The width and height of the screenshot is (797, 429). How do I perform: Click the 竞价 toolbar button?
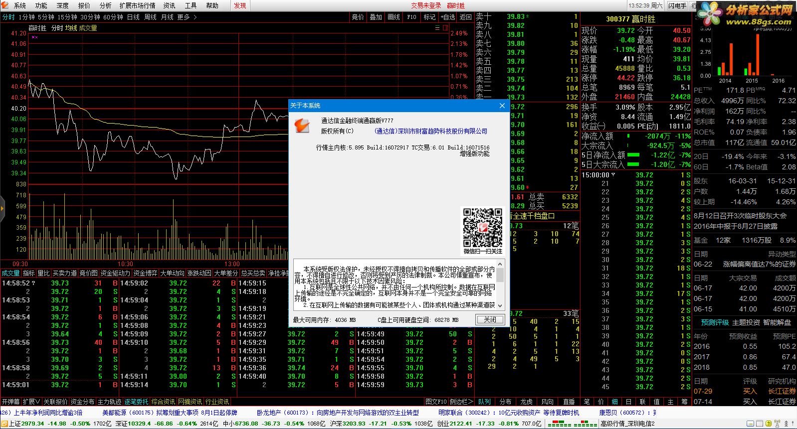coord(358,17)
